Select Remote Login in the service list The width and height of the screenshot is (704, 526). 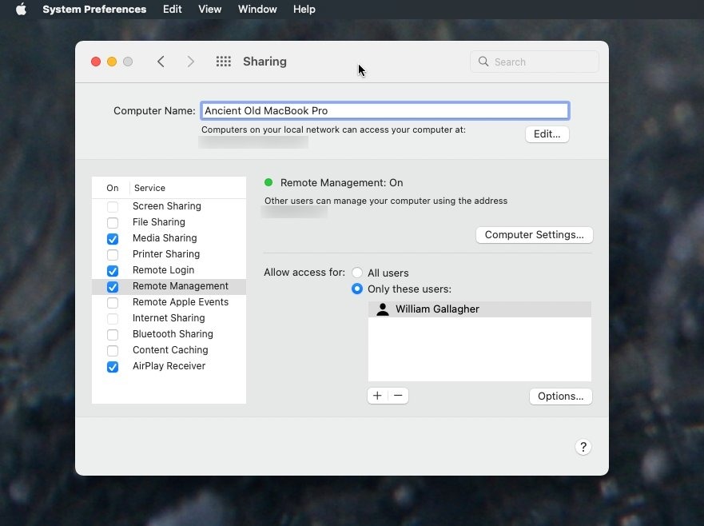(x=163, y=270)
